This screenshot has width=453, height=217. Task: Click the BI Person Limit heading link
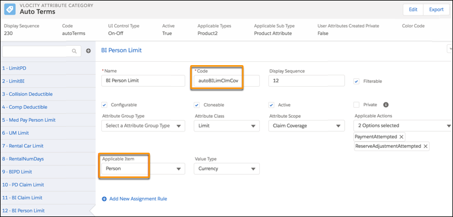coord(121,50)
